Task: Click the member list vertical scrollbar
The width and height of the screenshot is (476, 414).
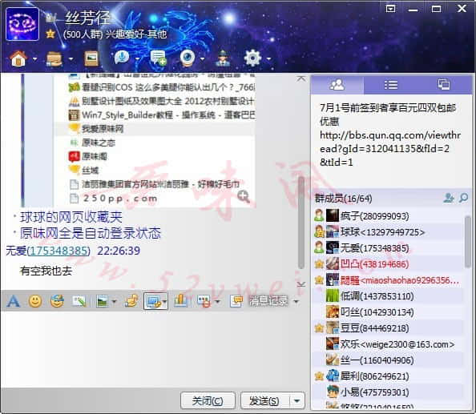Action: click(x=468, y=242)
